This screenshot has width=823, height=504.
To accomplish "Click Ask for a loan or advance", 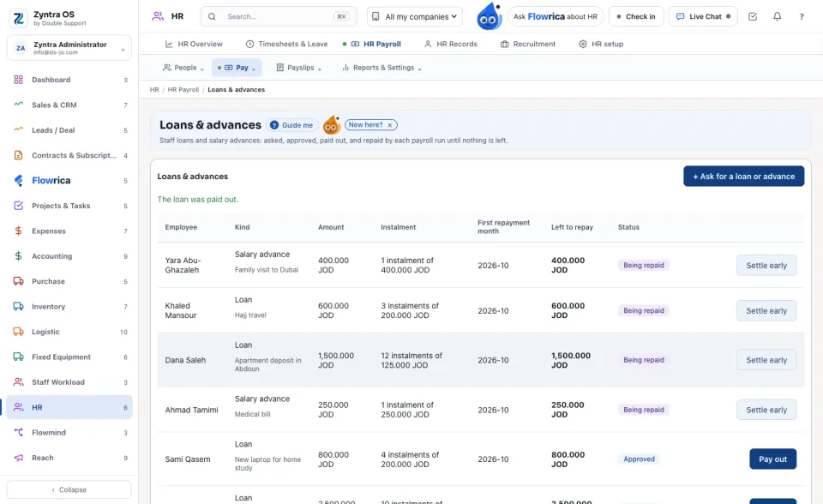I will [744, 177].
